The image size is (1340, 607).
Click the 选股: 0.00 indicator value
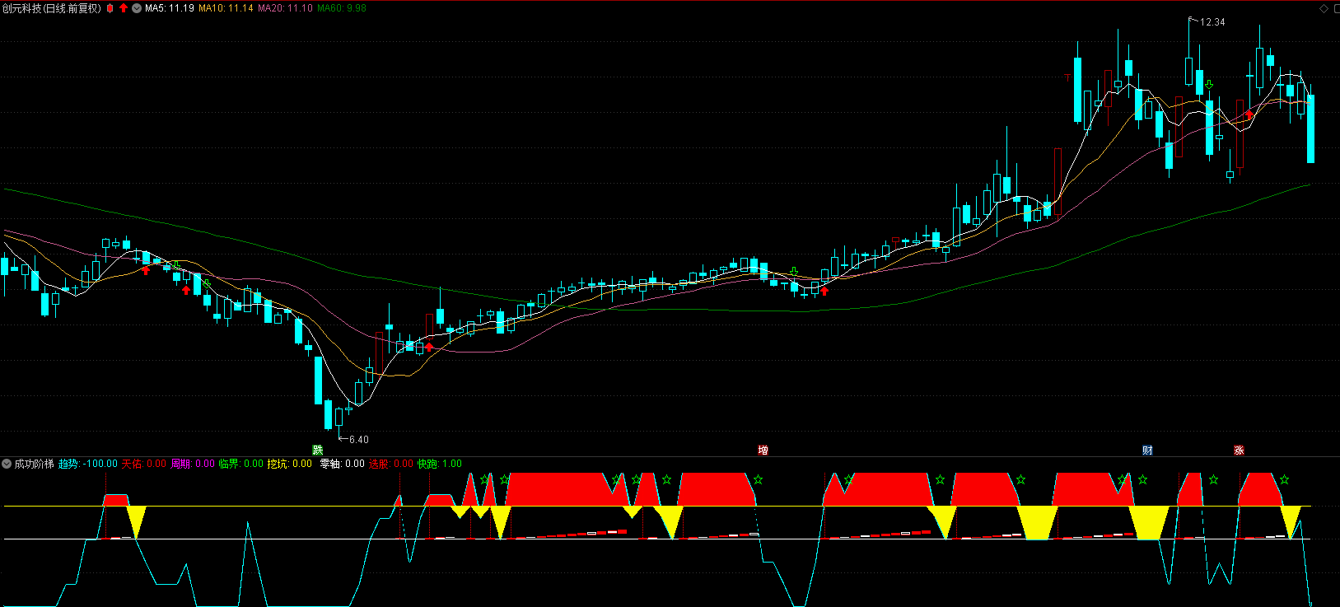pyautogui.click(x=391, y=464)
